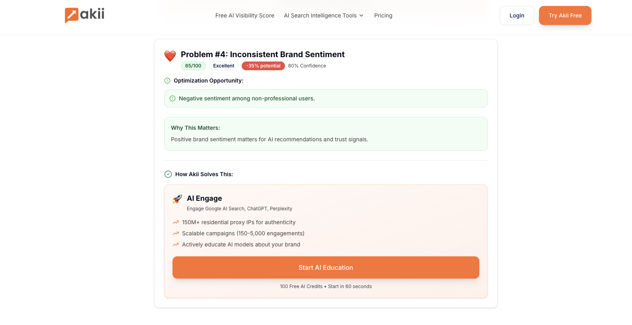Click the info icon next to Optimization Opportunity
632x325 pixels.
pos(167,81)
